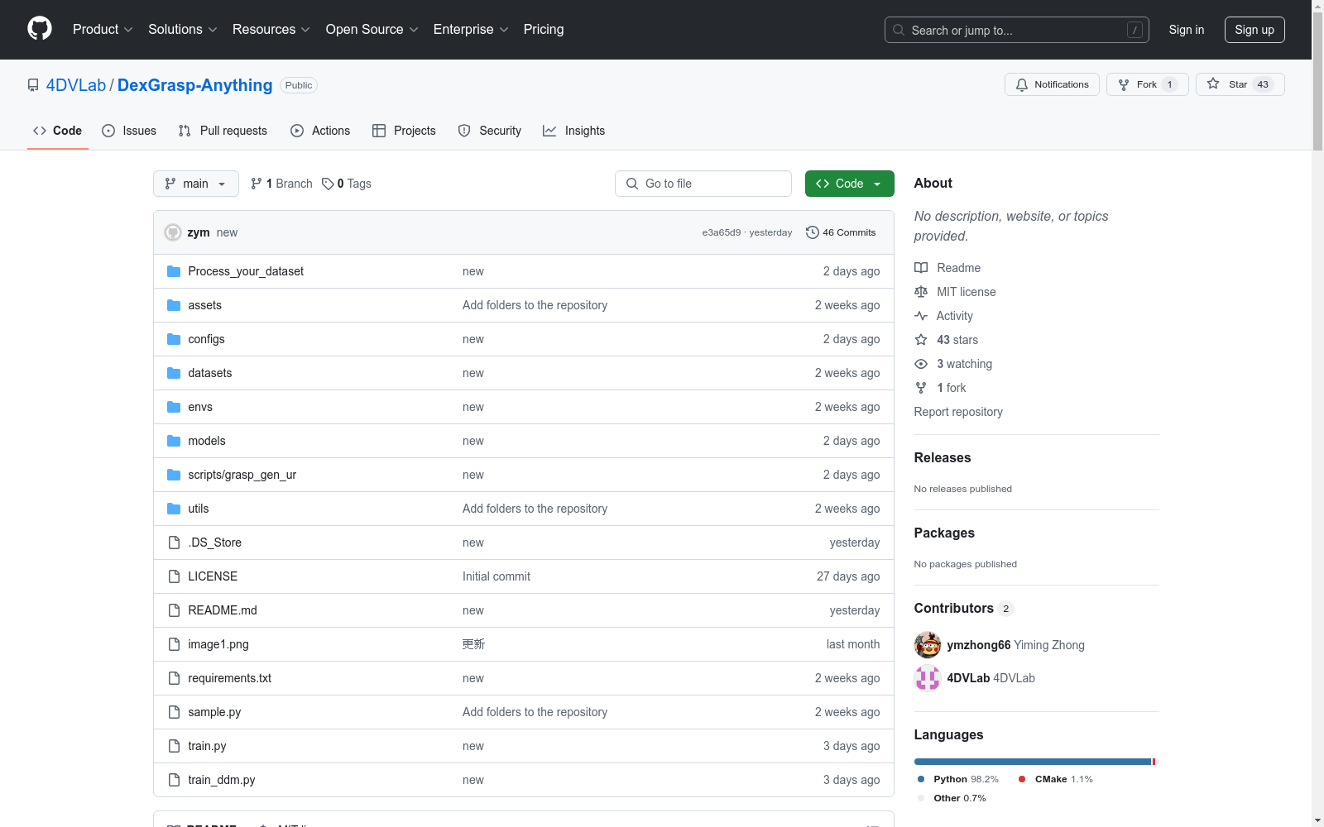Click the watching eye icon

point(921,364)
